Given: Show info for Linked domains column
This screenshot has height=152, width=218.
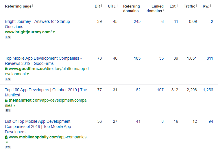Looking at the screenshot, I should (163, 10).
